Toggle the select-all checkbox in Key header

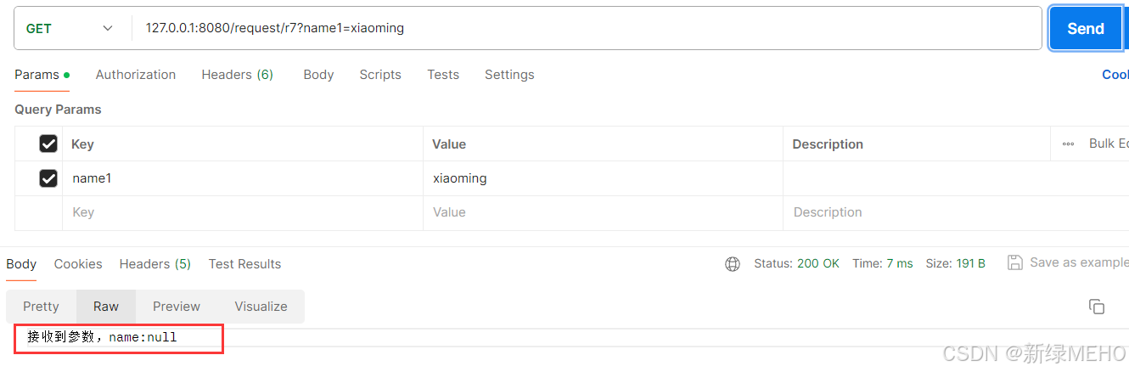pos(48,144)
